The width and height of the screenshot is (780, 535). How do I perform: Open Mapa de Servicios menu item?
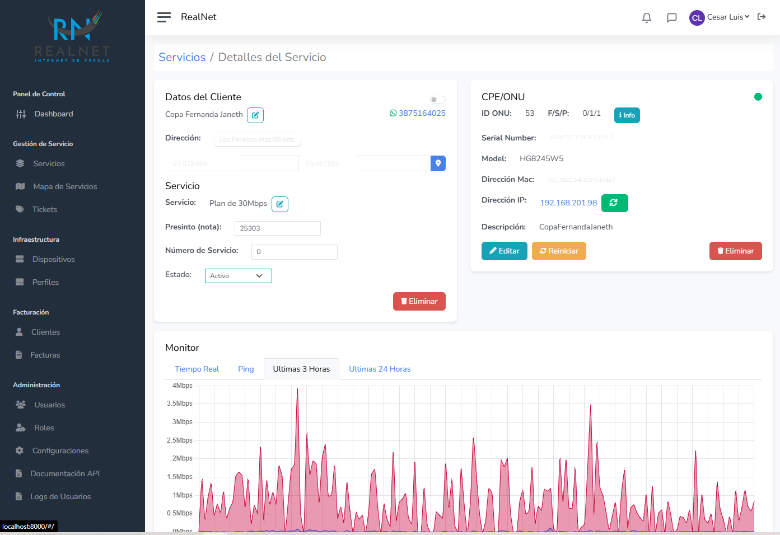(x=65, y=186)
